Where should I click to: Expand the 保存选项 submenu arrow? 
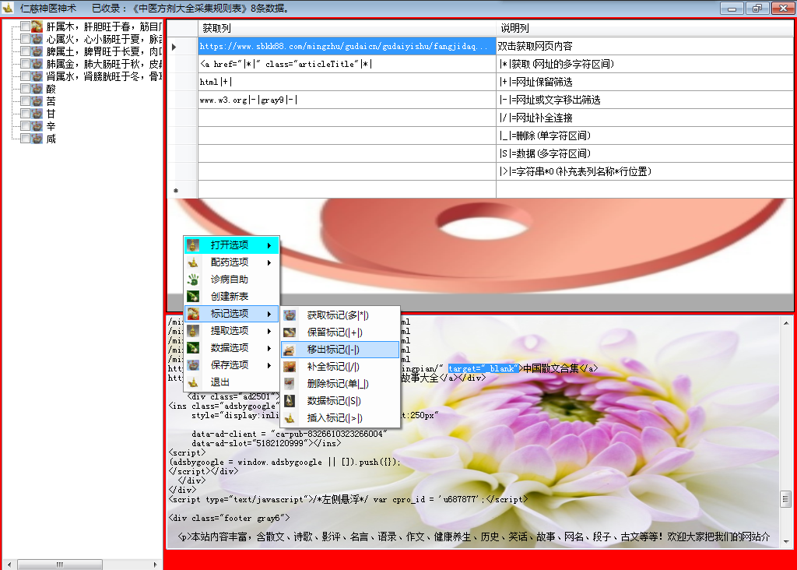coord(269,365)
